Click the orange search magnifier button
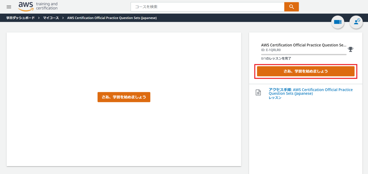The image size is (368, 174). click(292, 7)
